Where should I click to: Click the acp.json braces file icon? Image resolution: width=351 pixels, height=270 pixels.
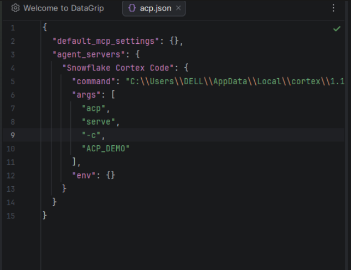[x=132, y=8]
